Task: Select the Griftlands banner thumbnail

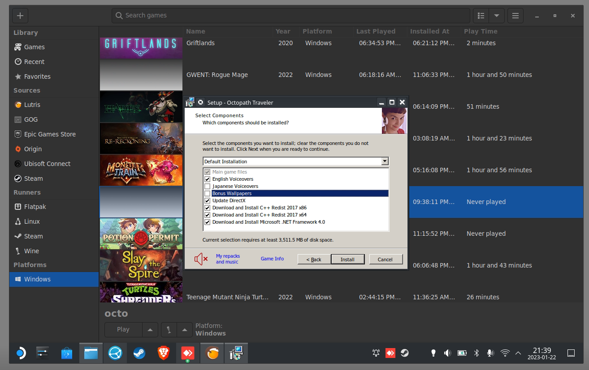Action: 141,47
